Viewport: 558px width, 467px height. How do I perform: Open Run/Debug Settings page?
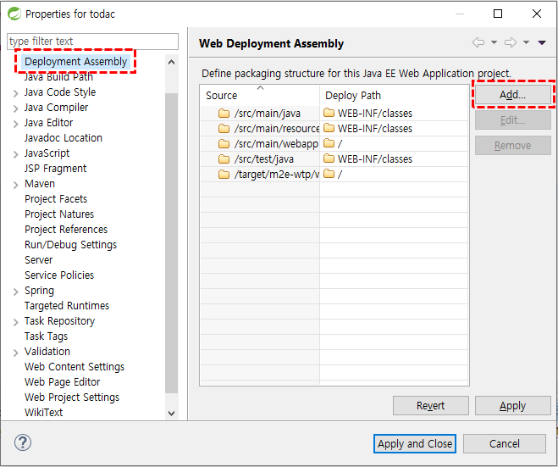click(x=70, y=245)
